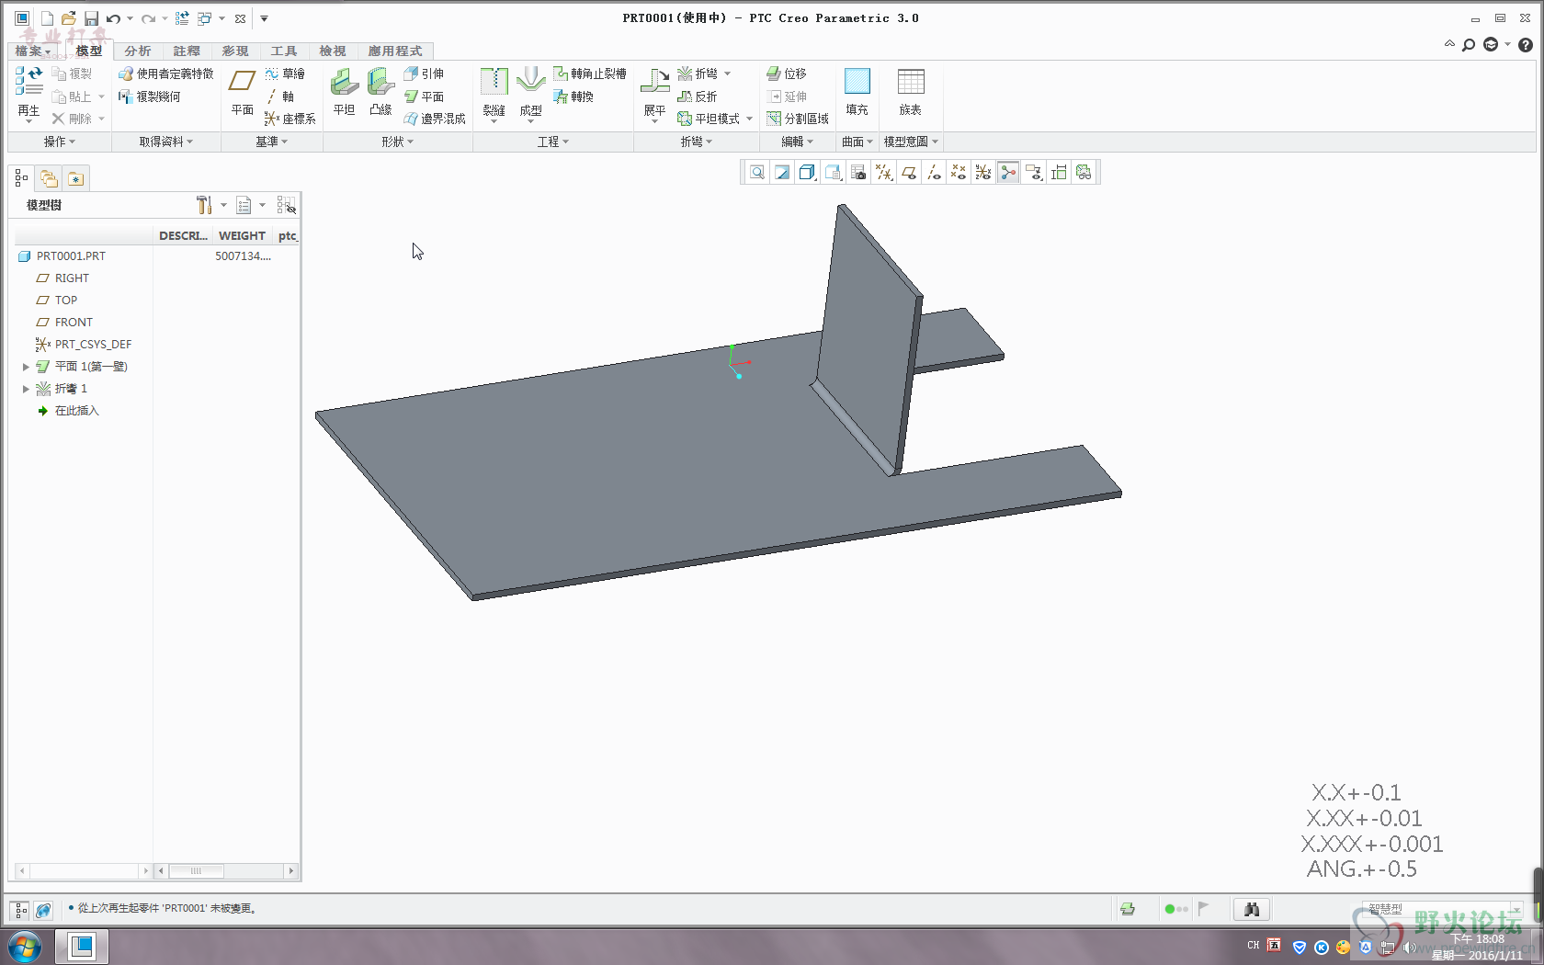The height and width of the screenshot is (965, 1544).
Task: Create a 座標系 coordinate system
Action: (289, 119)
